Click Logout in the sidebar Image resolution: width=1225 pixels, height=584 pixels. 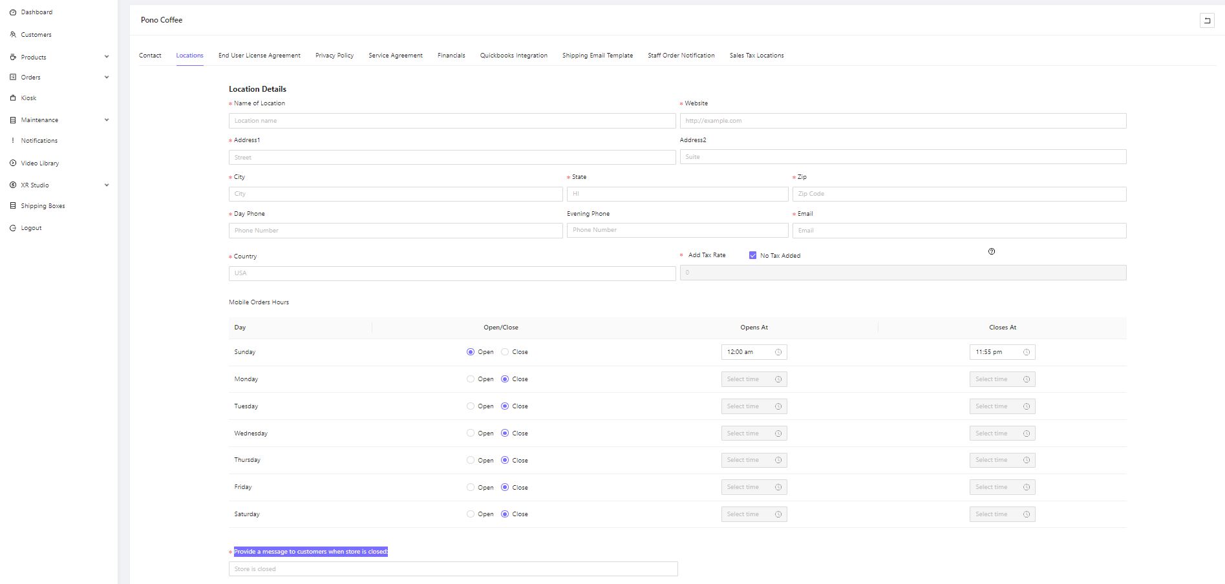[x=30, y=227]
